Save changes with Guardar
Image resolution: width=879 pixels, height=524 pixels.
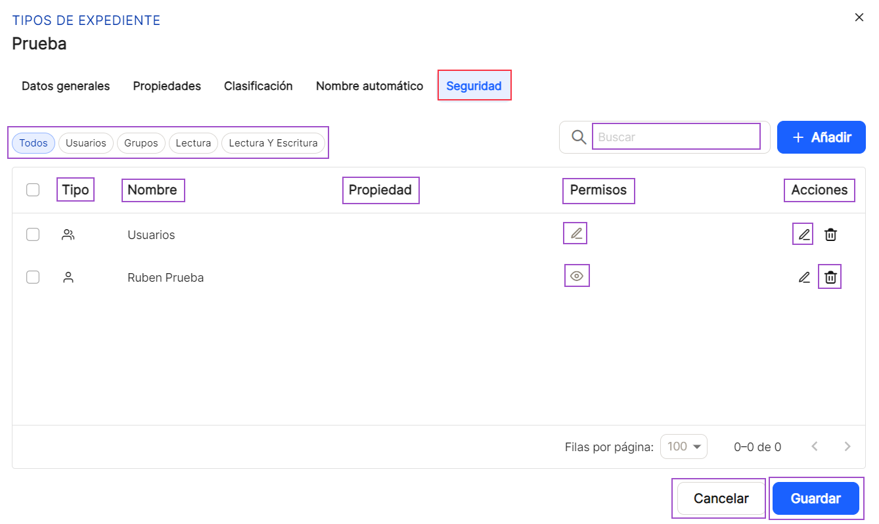coord(816,498)
